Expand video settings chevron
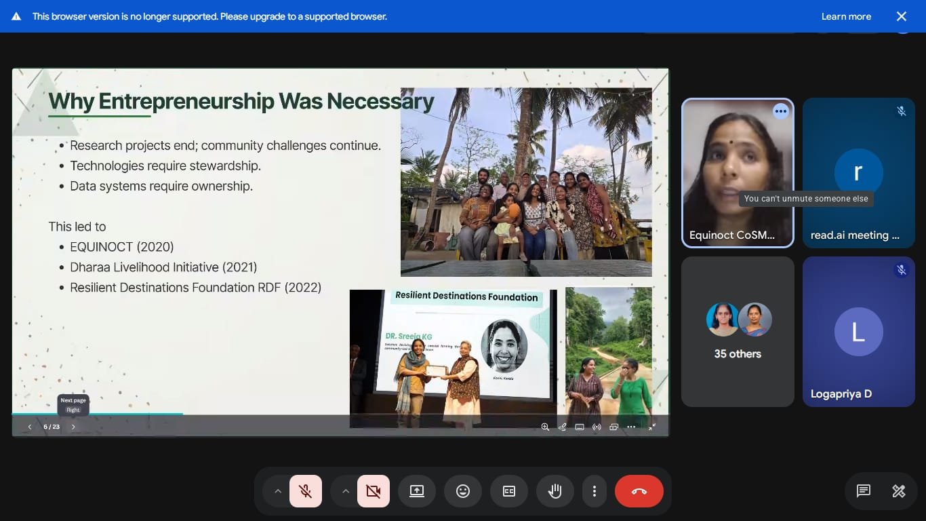Image resolution: width=926 pixels, height=521 pixels. (x=345, y=491)
